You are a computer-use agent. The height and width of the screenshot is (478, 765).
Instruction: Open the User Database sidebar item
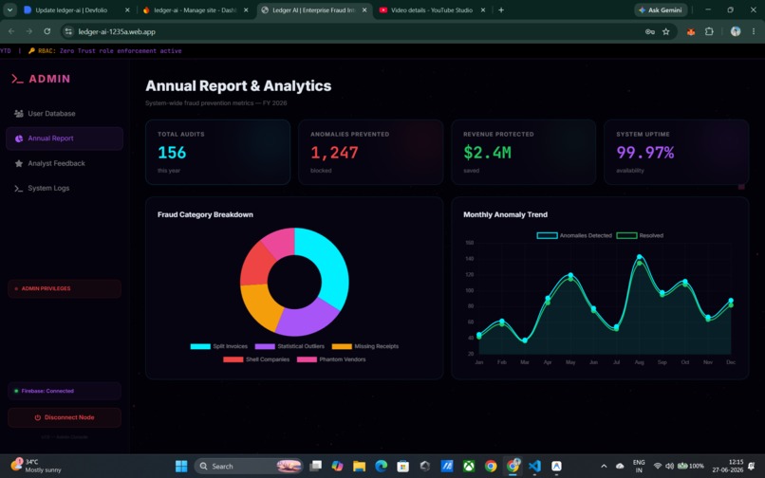65,114
